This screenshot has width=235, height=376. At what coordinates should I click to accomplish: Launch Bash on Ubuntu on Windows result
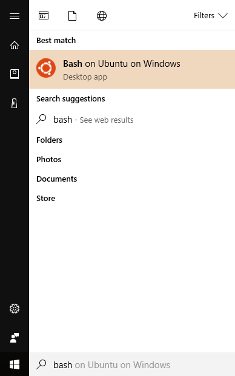(x=132, y=69)
